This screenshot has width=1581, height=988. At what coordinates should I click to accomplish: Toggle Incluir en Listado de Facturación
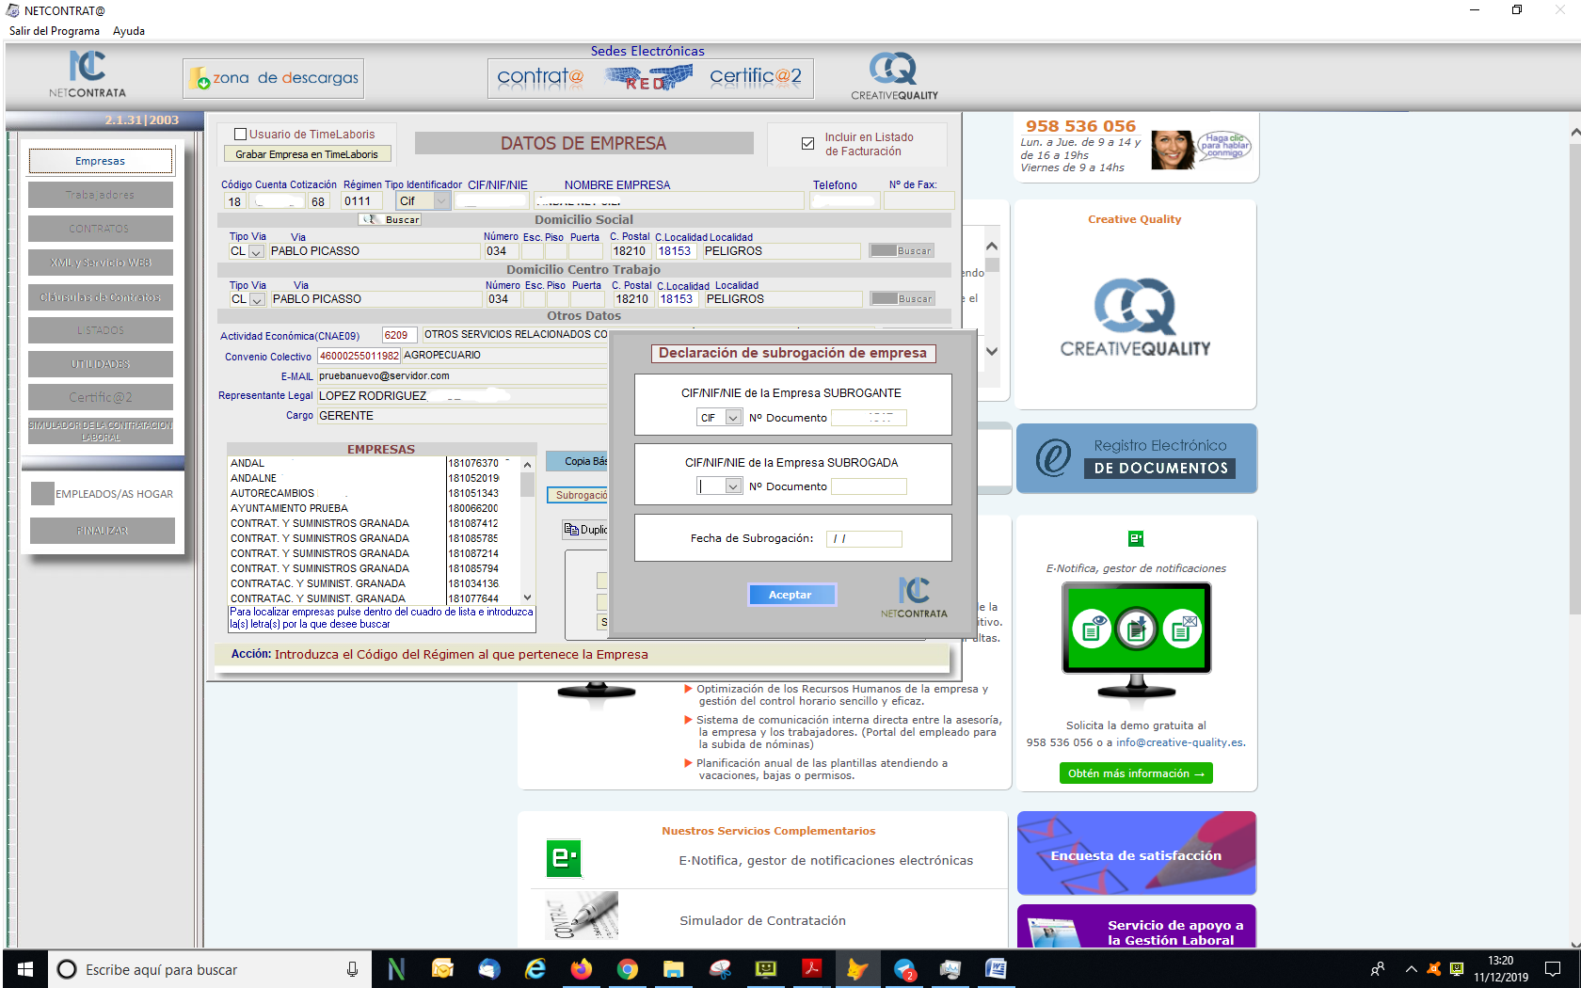pos(807,144)
